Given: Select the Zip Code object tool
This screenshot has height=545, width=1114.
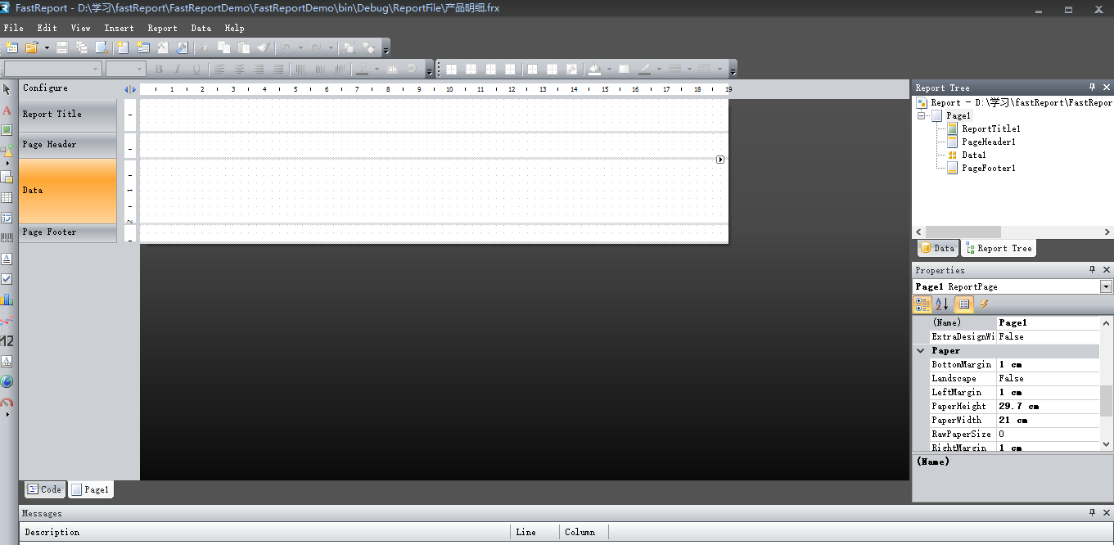Looking at the screenshot, I should (7, 340).
